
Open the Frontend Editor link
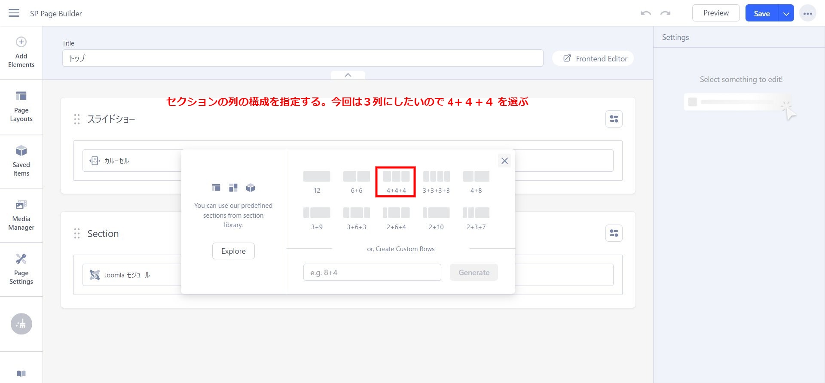point(596,58)
